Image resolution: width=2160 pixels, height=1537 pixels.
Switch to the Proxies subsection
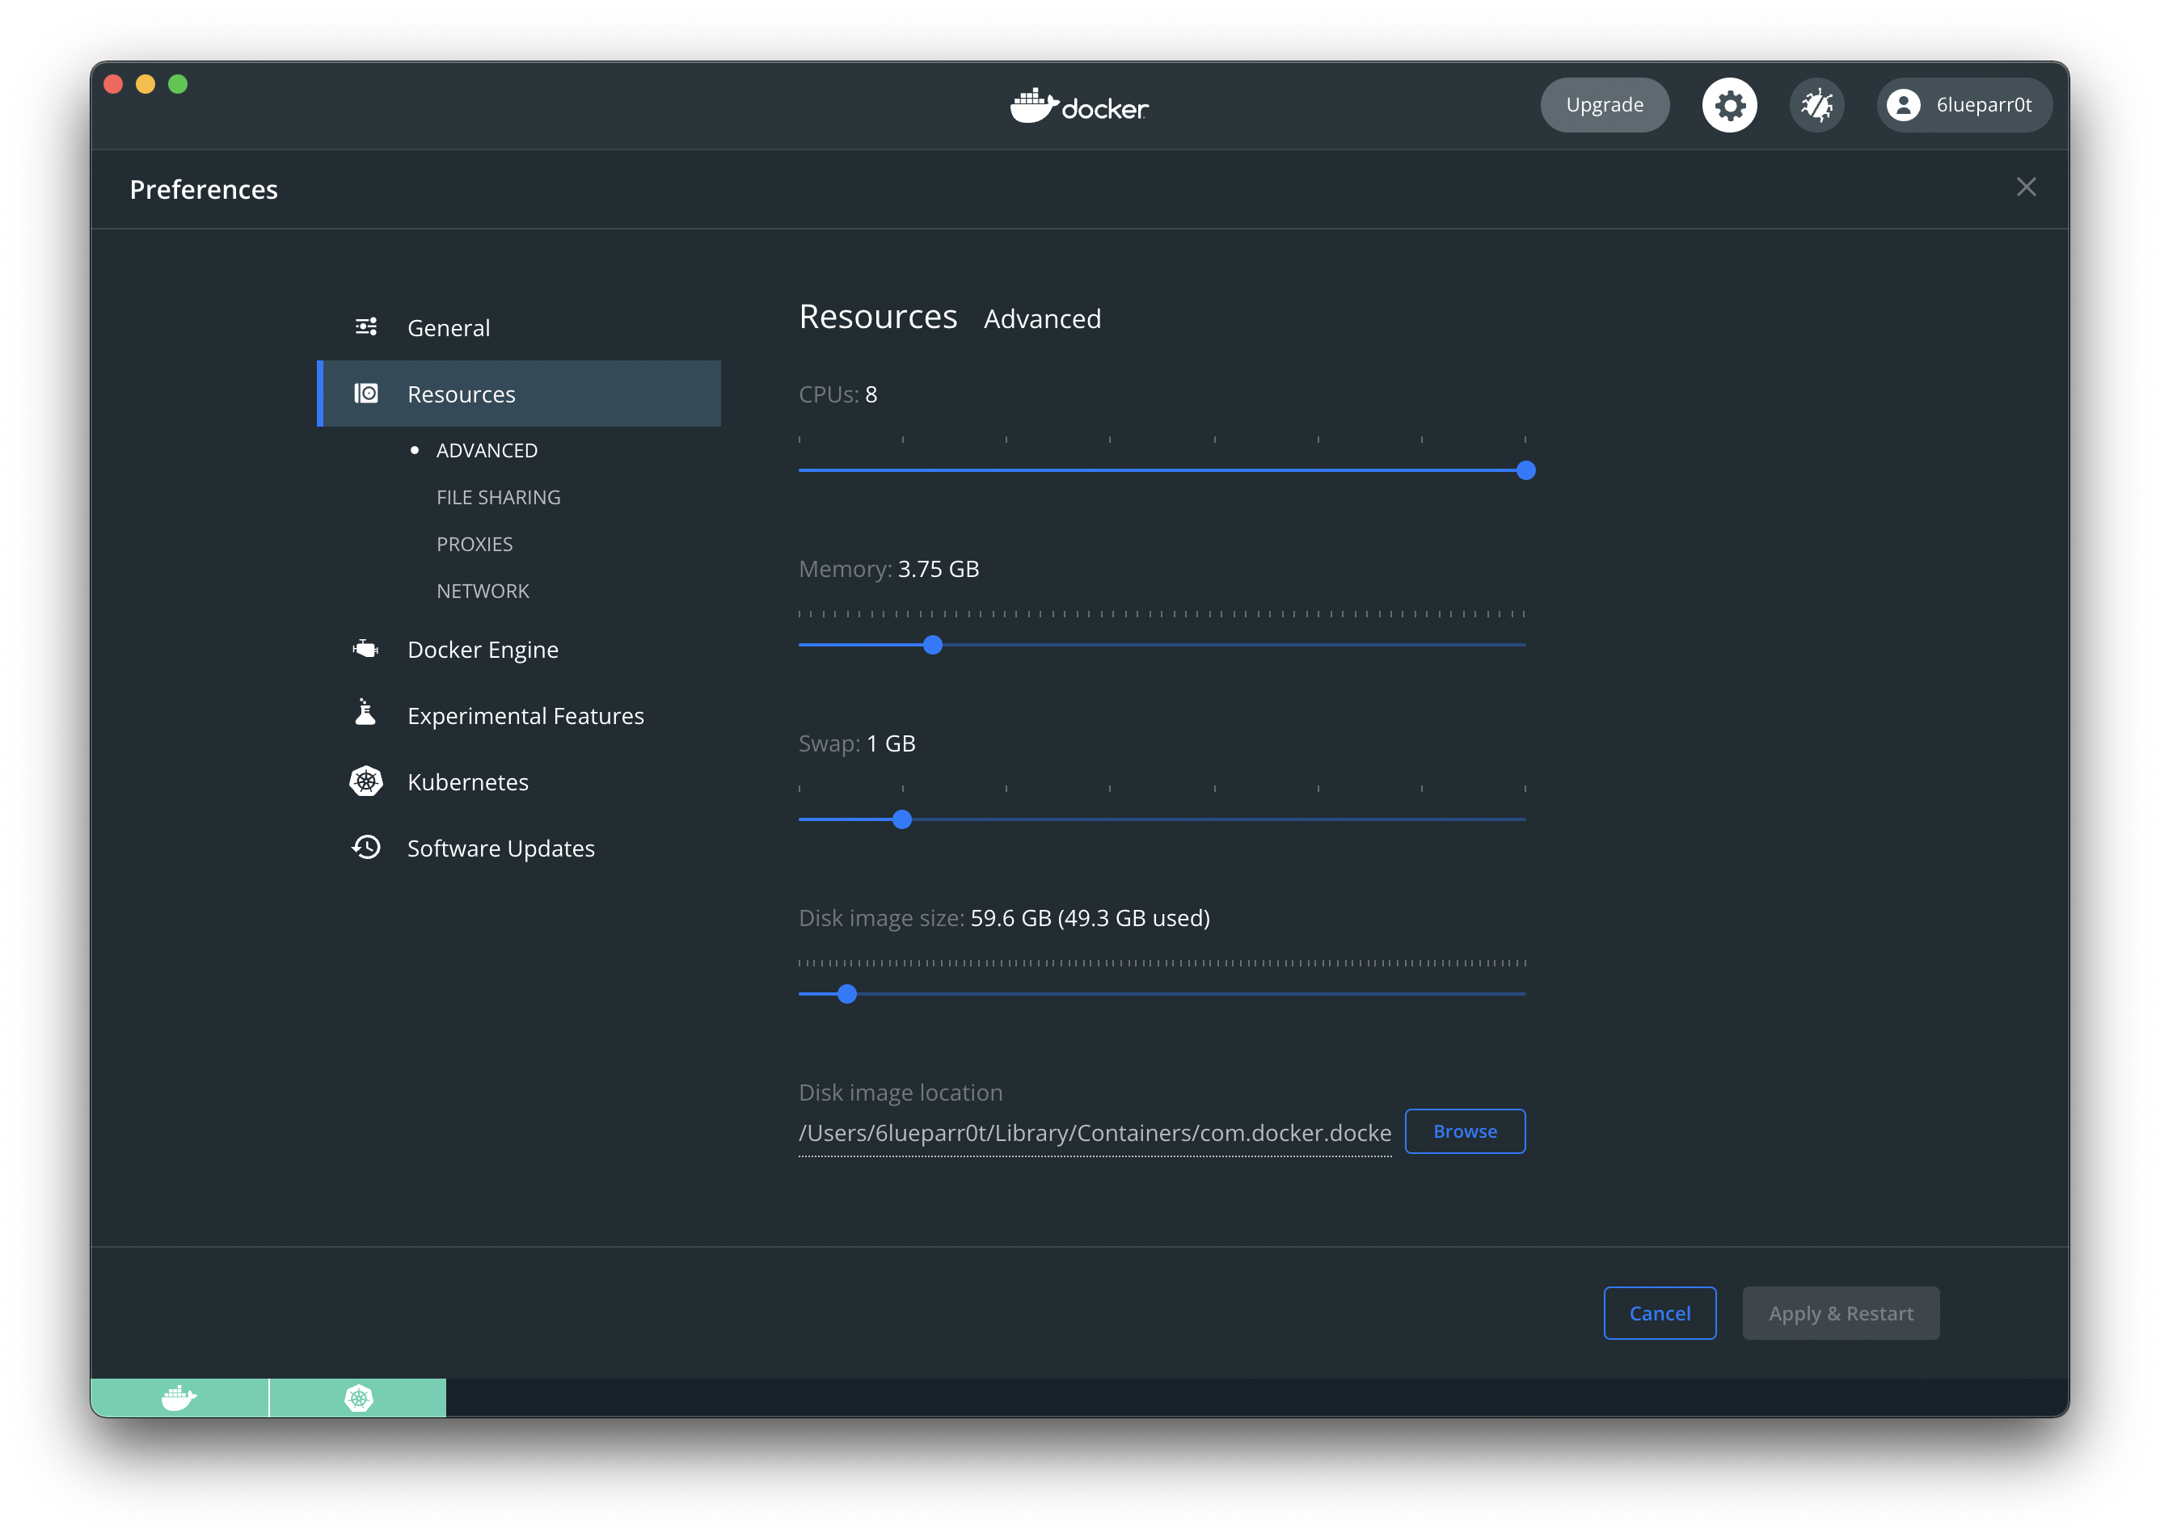click(x=475, y=544)
